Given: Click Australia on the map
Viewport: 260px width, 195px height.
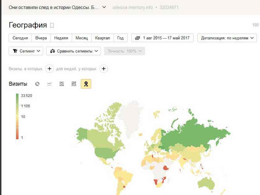Looking at the screenshot, I should (206, 183).
